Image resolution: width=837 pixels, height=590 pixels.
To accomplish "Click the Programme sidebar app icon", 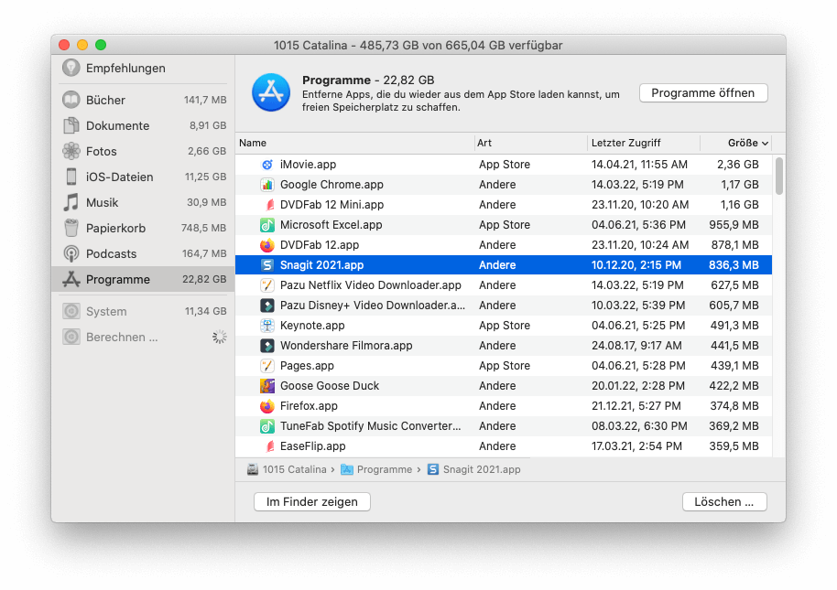I will pos(71,279).
